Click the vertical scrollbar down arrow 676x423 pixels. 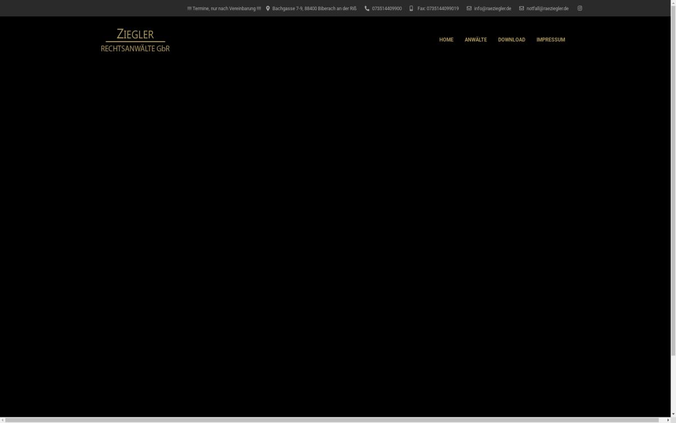pyautogui.click(x=673, y=414)
